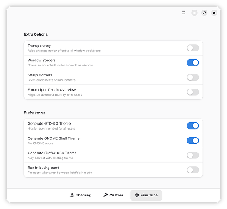
Task: Maximize the window with expand icon
Action: coord(204,13)
